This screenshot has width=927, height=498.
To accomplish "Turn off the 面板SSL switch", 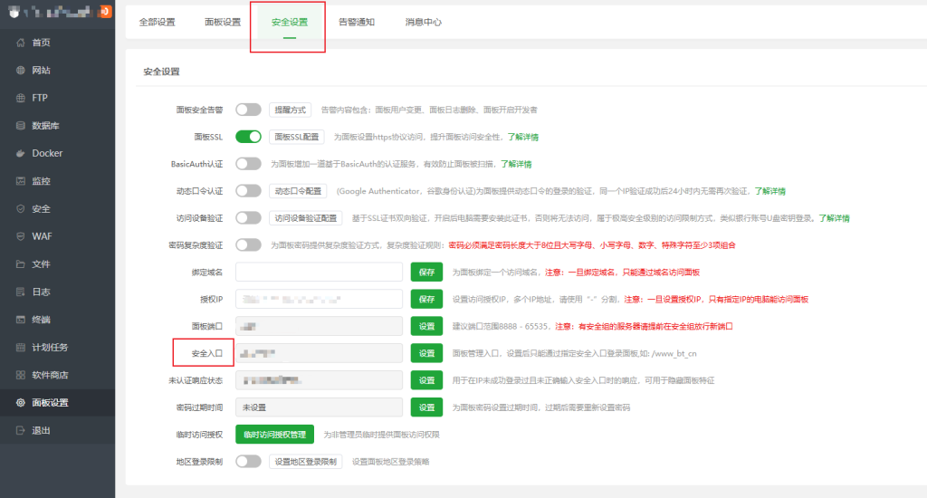I will pos(248,137).
